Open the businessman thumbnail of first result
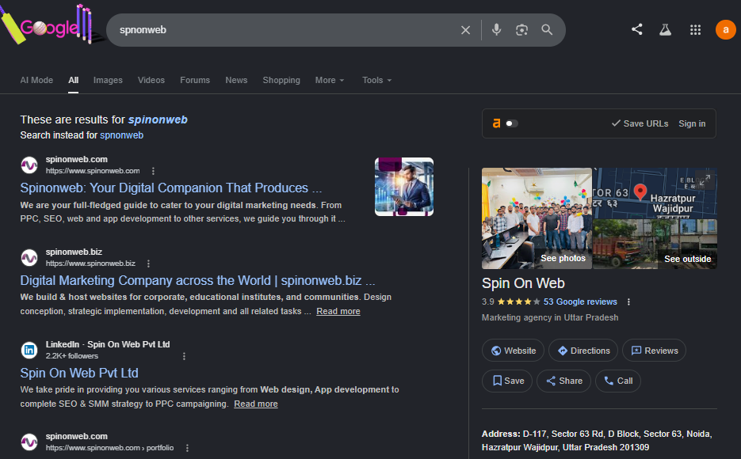This screenshot has height=459, width=741. pos(404,187)
